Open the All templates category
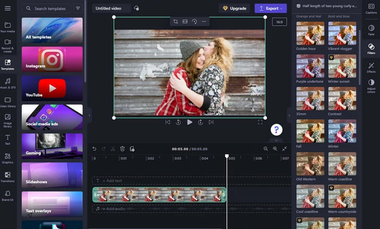This screenshot has height=229, width=380. point(52,30)
